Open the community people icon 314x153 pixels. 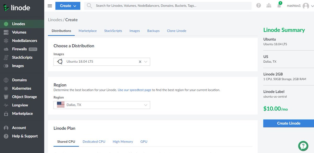tap(269, 6)
